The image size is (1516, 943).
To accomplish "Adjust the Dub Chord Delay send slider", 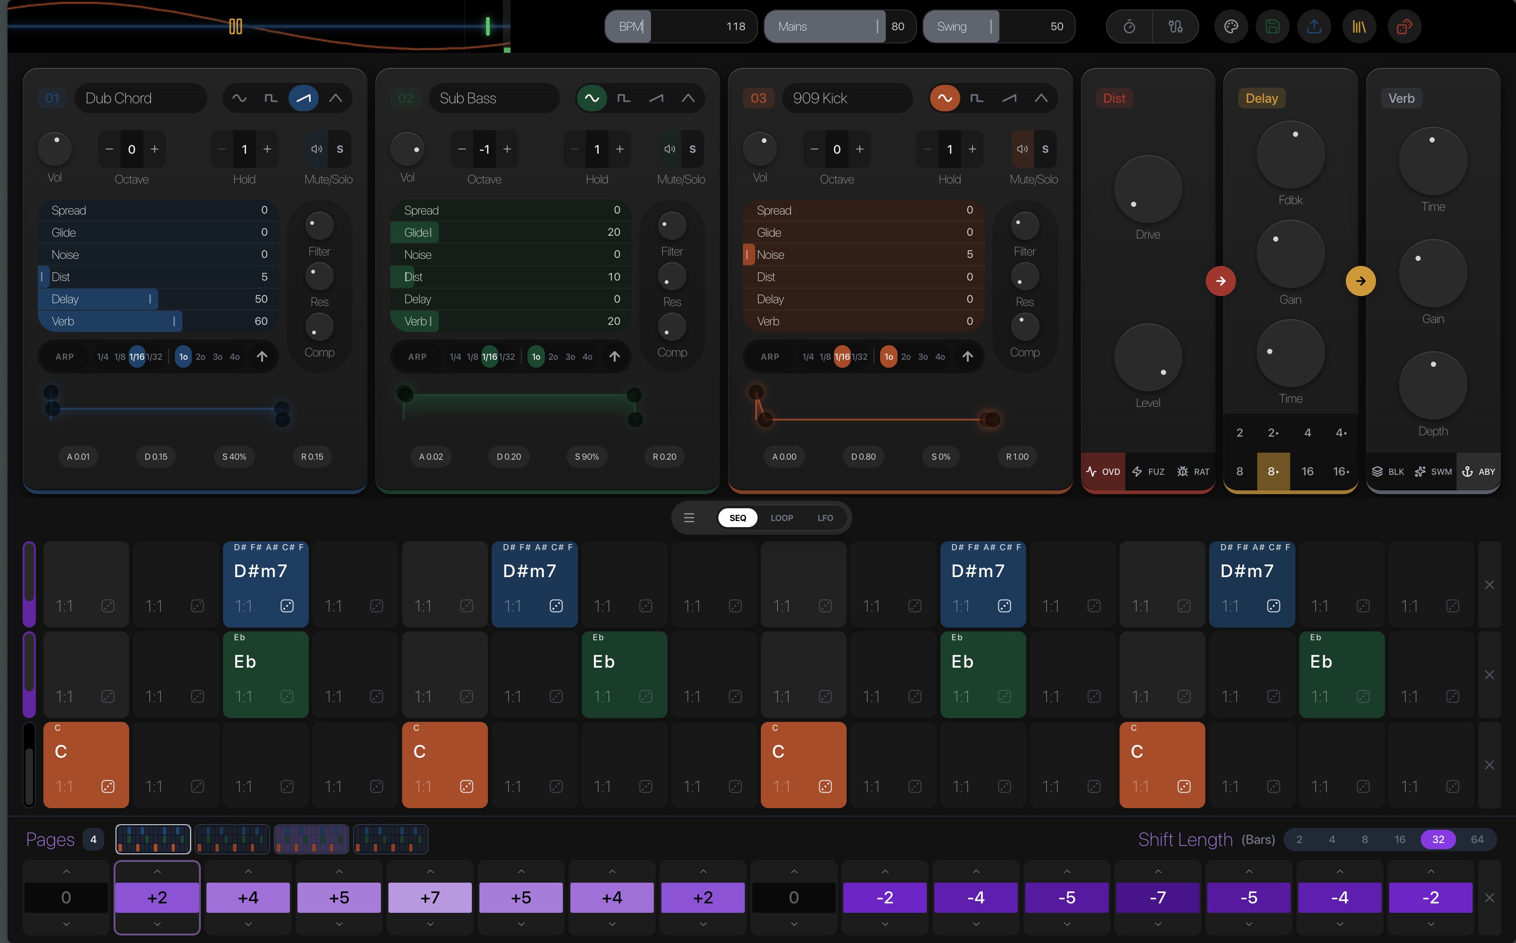I will click(158, 299).
